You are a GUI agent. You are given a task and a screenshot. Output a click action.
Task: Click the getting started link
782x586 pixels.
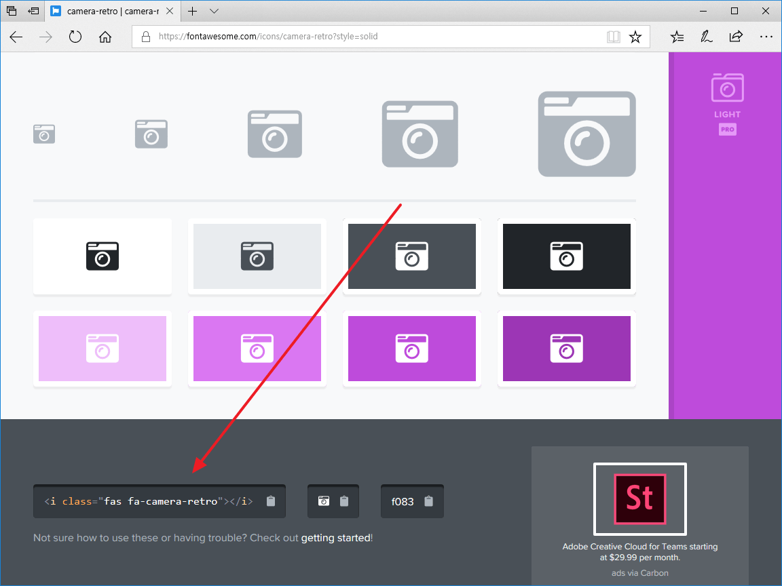(x=335, y=538)
